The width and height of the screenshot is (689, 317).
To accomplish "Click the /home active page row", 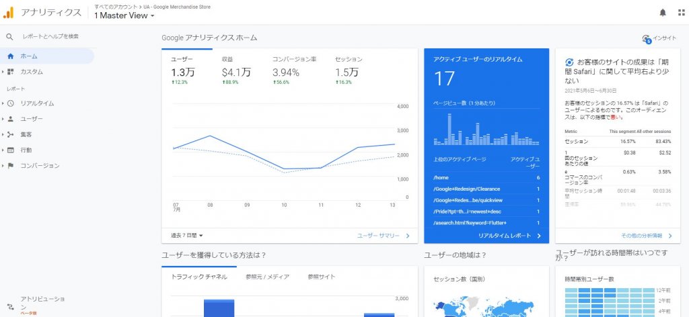I will tap(486, 177).
